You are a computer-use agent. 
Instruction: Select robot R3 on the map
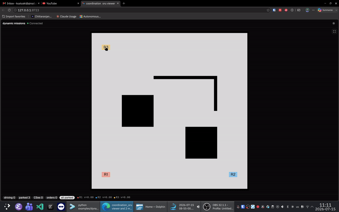pyautogui.click(x=106, y=47)
